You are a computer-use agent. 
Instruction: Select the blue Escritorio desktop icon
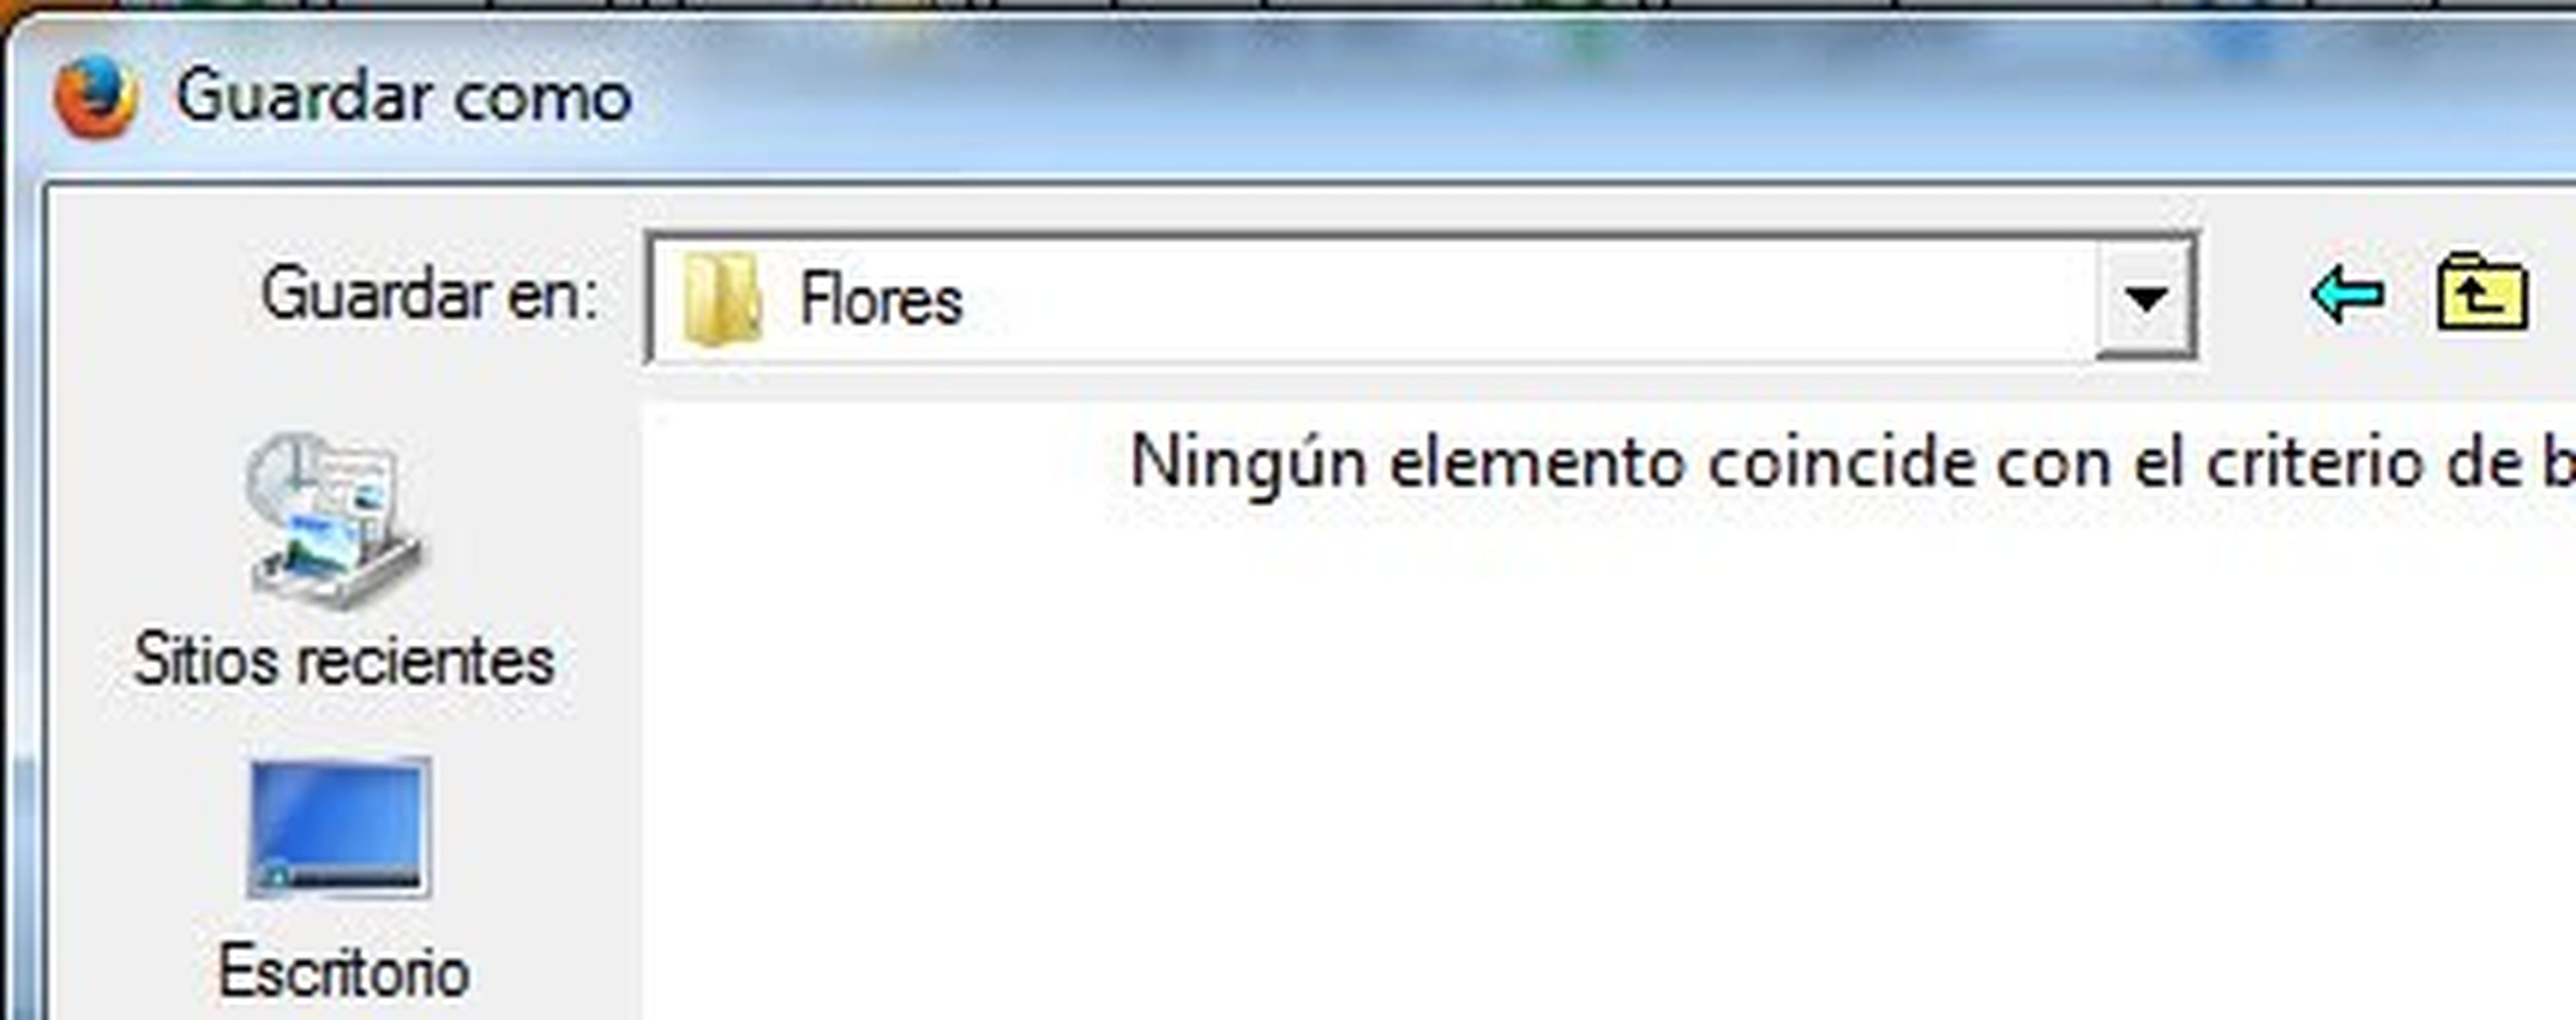click(x=340, y=827)
